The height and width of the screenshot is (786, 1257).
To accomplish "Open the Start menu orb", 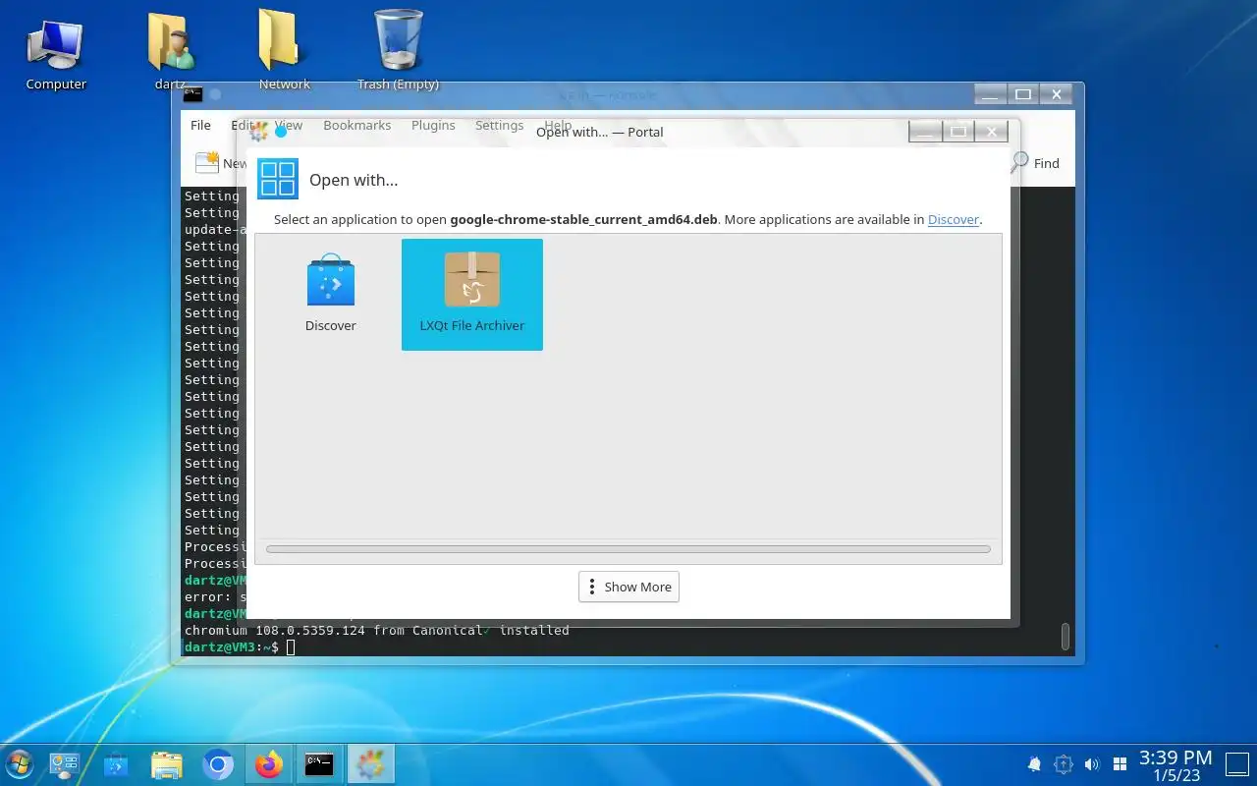I will click(x=19, y=764).
